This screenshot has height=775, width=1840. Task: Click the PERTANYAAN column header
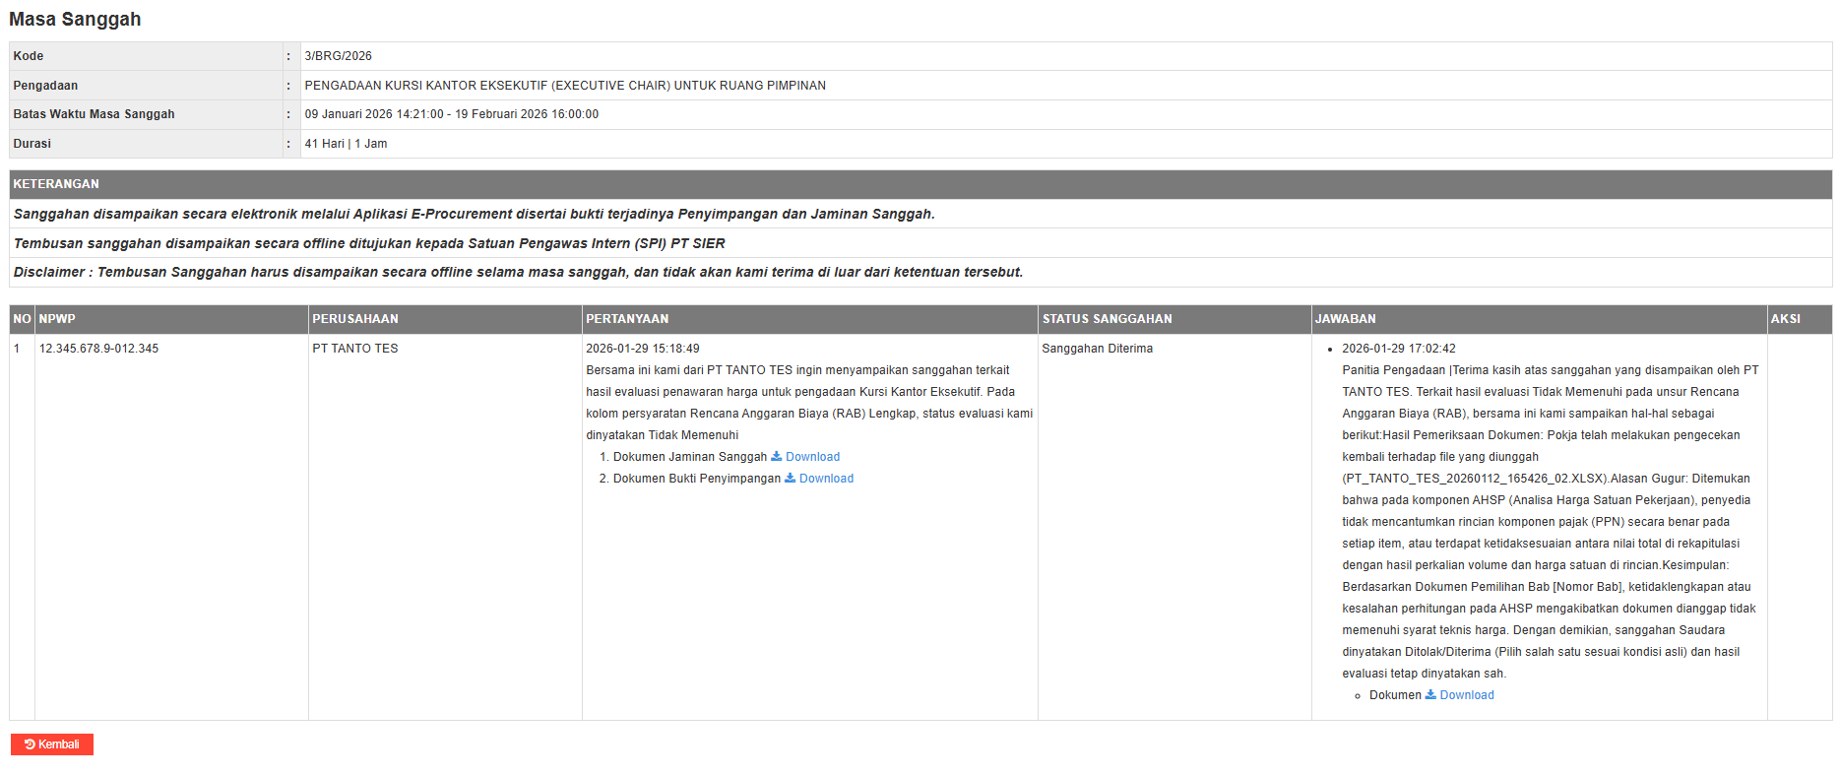tap(627, 319)
